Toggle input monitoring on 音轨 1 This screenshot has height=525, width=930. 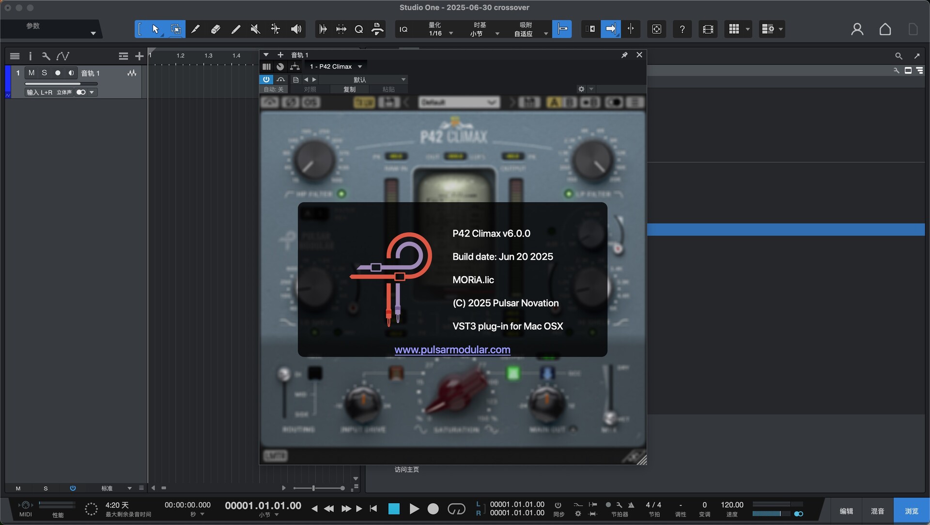coord(71,73)
